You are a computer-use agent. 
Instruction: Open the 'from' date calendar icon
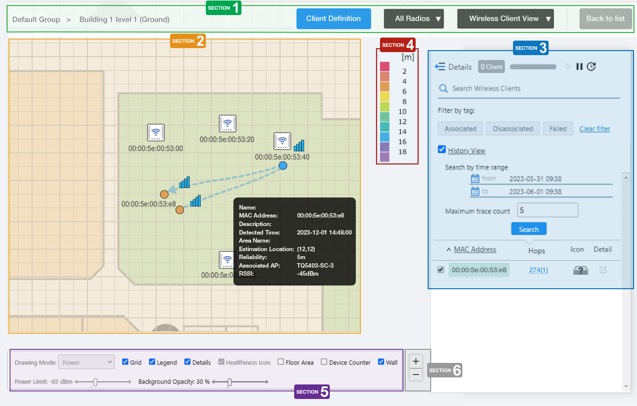475,178
